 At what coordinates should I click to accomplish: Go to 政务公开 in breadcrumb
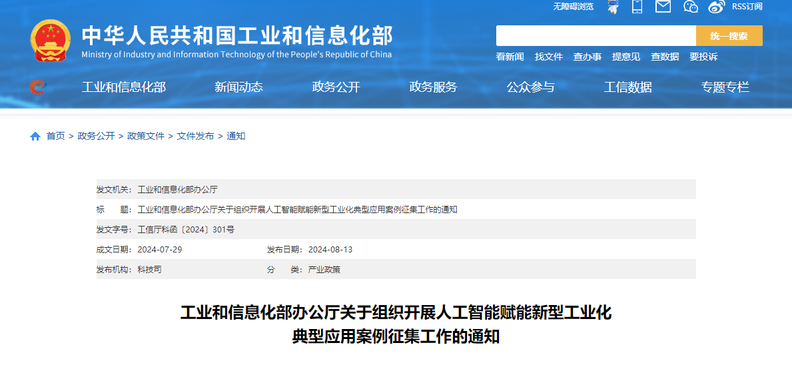pyautogui.click(x=96, y=136)
